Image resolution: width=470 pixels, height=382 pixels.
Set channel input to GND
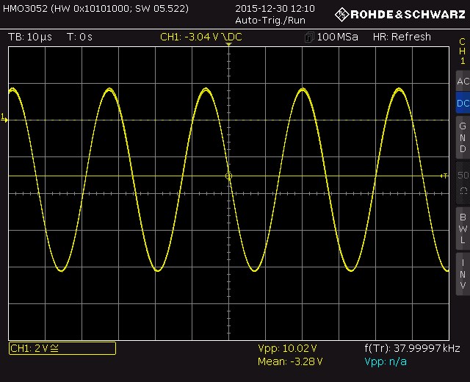point(462,137)
